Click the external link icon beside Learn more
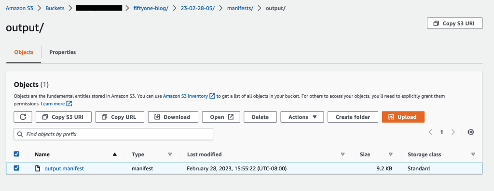This screenshot has height=191, width=494. coord(69,103)
